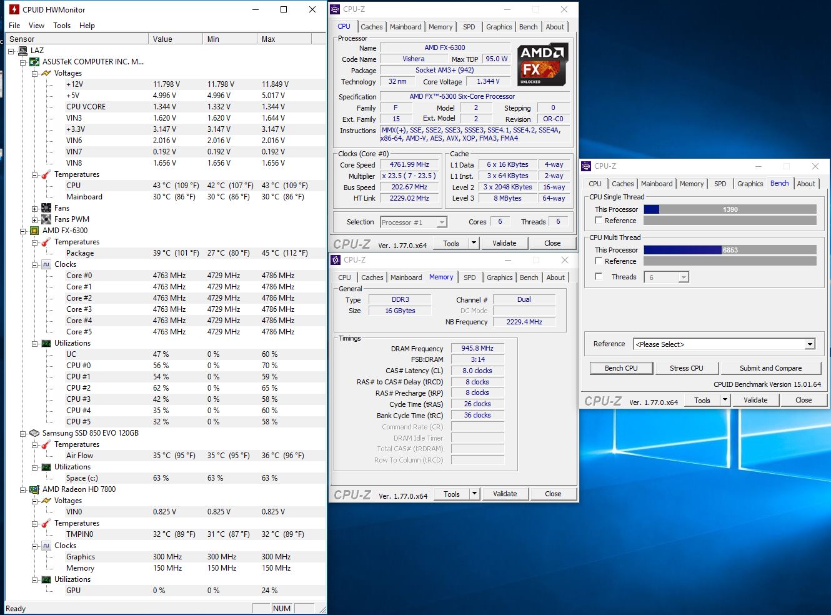Click the AMD FX Unlocked logo in CPU-Z
The height and width of the screenshot is (615, 831).
pos(542,64)
